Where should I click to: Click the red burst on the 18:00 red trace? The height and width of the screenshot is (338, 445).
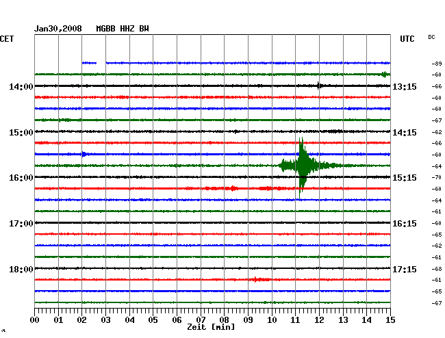[x=259, y=280]
